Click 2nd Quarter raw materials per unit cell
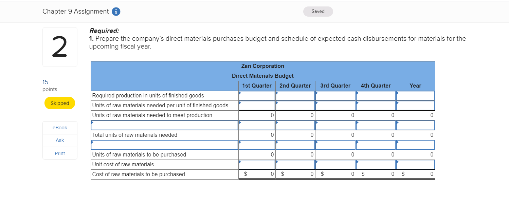 click(295, 106)
